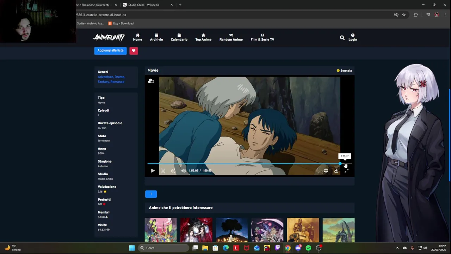The width and height of the screenshot is (451, 254).
Task: Open Spotify from the taskbar
Action: coord(308,248)
